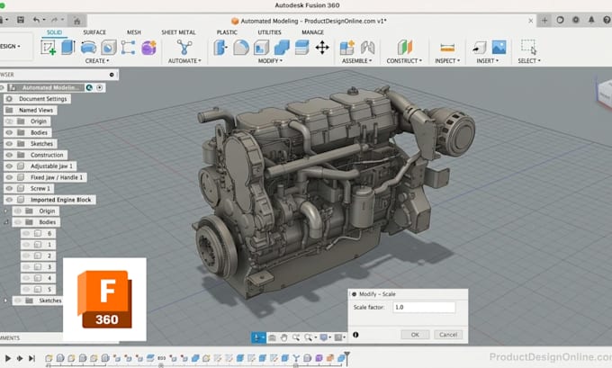Toggle visibility of Screw 1 component
612x368 pixels.
[9, 188]
